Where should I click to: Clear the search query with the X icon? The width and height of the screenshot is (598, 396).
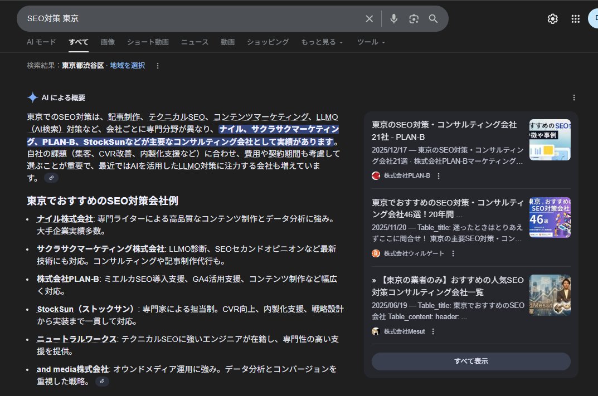[370, 18]
